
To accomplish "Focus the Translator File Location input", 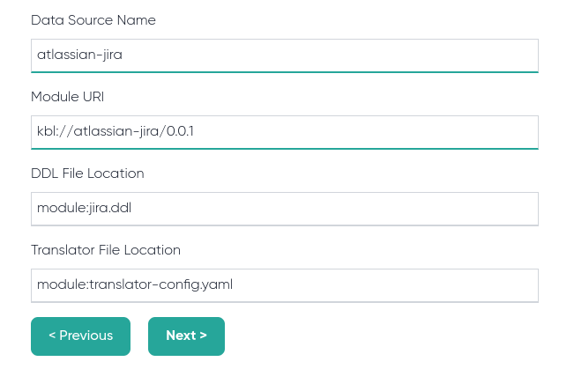I will pos(285,285).
